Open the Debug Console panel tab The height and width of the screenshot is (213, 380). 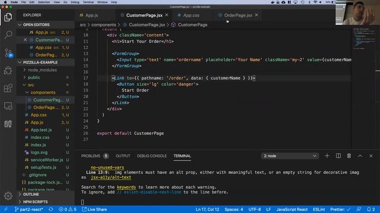point(152,156)
